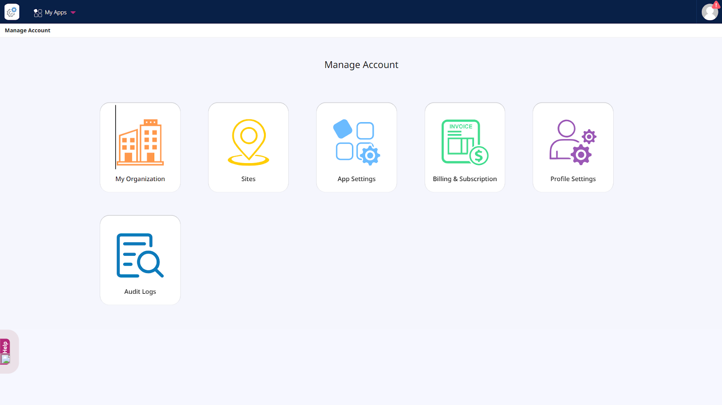This screenshot has height=405, width=722.
Task: Open the green invoice Billing icon
Action: click(x=465, y=142)
